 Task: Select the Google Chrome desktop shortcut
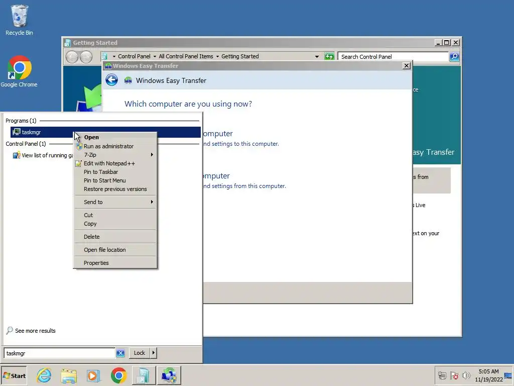tap(19, 71)
